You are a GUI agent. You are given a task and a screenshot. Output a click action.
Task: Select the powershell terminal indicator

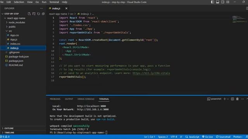coord(214,99)
